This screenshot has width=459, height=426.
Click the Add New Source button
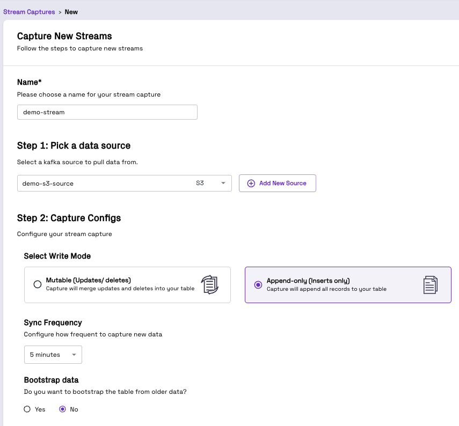[x=277, y=183]
